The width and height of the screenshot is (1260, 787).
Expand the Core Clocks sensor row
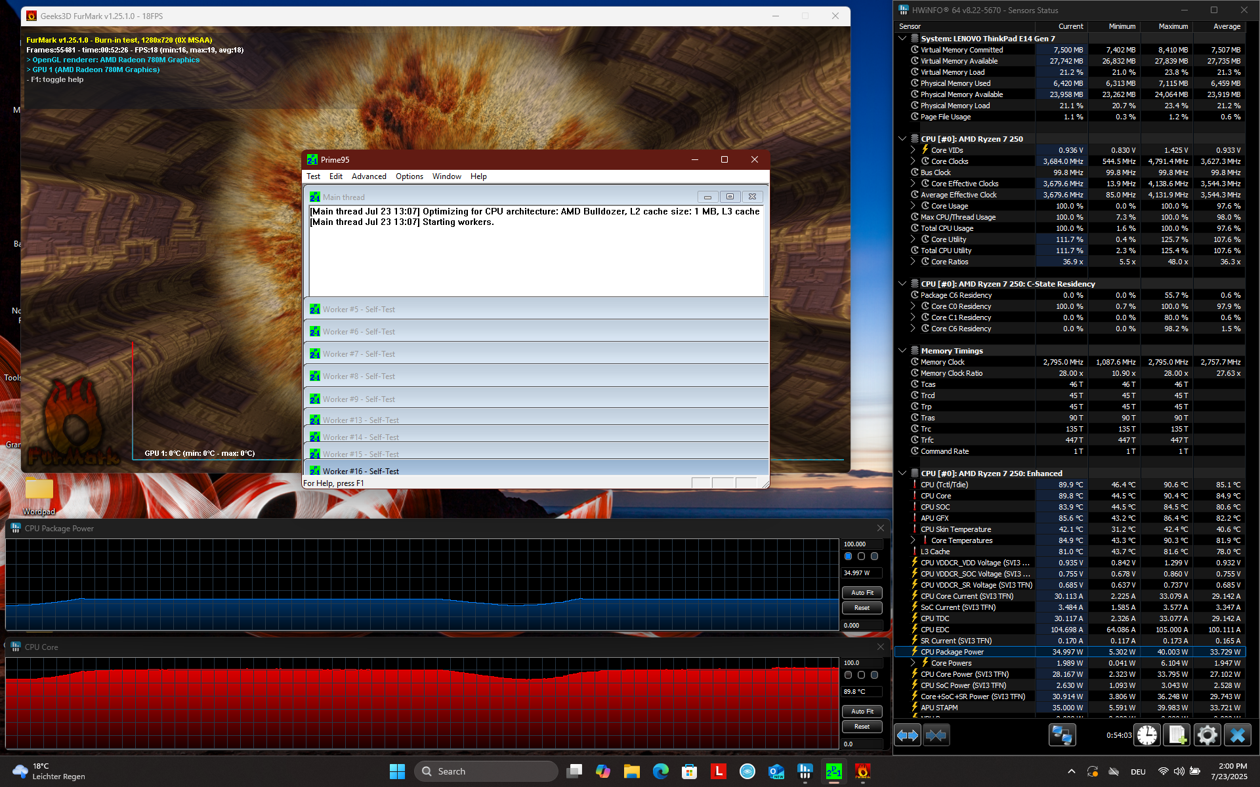(913, 161)
